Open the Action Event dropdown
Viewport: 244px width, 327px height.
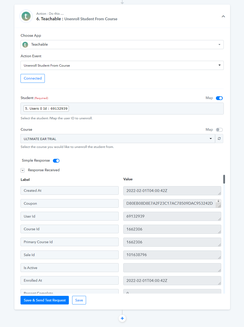pos(122,65)
